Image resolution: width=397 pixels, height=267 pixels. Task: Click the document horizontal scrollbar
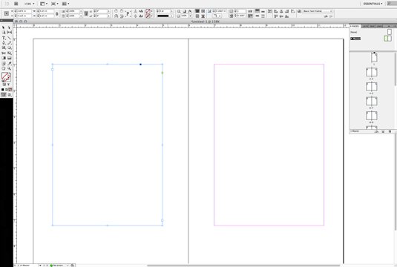point(243,266)
